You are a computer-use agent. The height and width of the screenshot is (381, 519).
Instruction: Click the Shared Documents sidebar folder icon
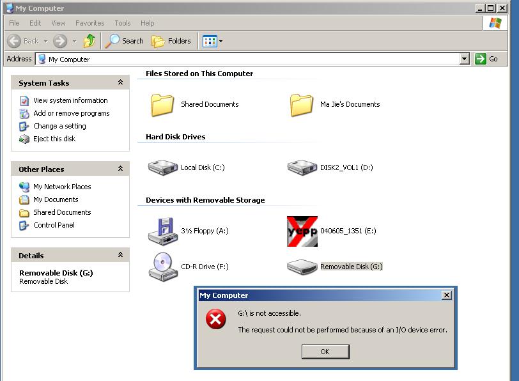click(24, 213)
